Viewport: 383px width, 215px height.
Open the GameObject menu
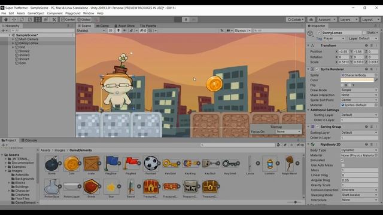point(36,13)
